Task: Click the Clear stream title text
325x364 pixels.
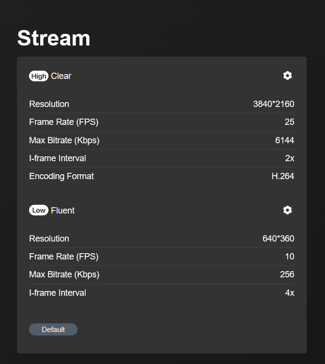Action: [x=61, y=76]
